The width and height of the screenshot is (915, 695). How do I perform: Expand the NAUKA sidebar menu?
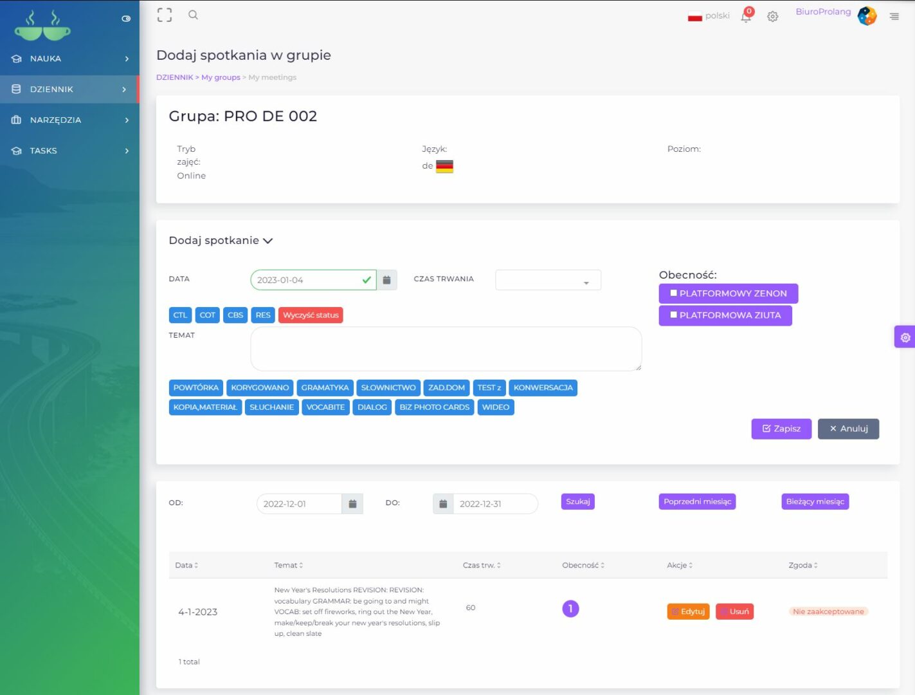click(69, 59)
